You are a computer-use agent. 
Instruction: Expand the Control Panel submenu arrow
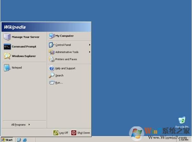90,45
